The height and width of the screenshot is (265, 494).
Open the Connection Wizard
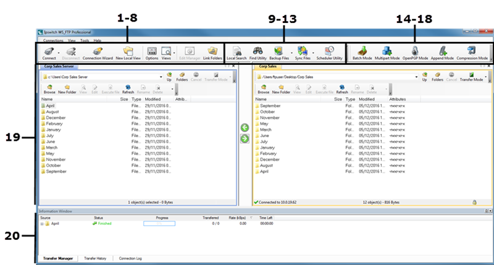(98, 53)
